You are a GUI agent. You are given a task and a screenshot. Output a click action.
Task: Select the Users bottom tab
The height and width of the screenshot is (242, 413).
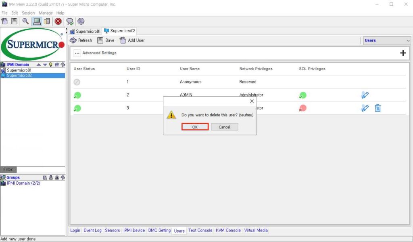(179, 231)
